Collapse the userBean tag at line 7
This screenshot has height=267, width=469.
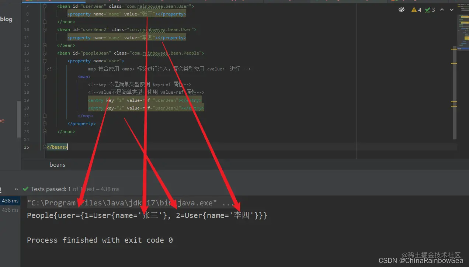(45, 7)
